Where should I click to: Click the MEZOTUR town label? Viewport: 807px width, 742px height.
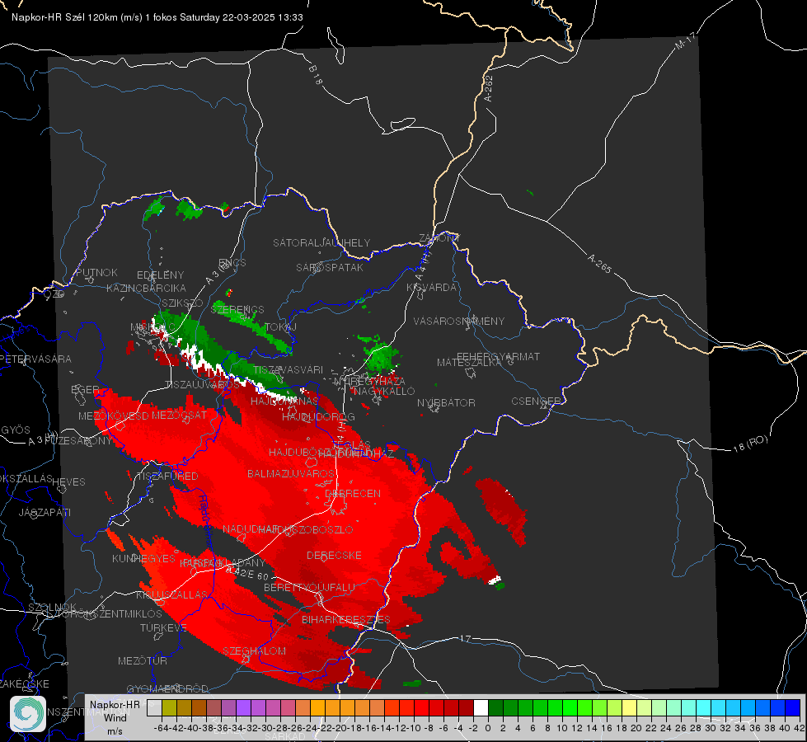(143, 661)
